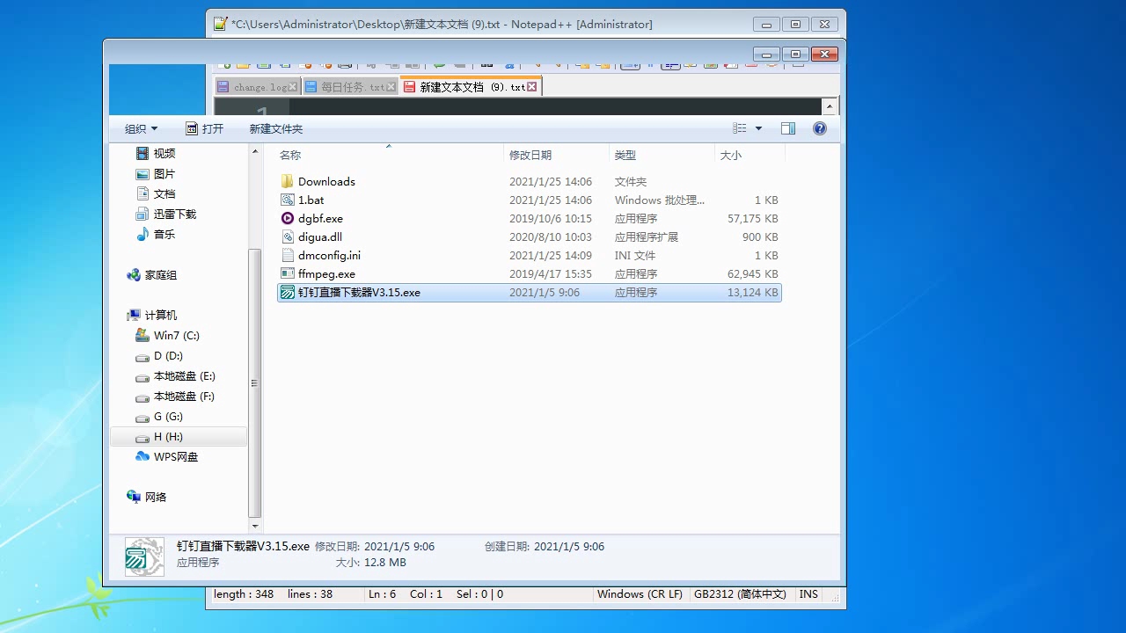Click the 钉钉直播下载器V3.15.exe list icon

click(288, 292)
